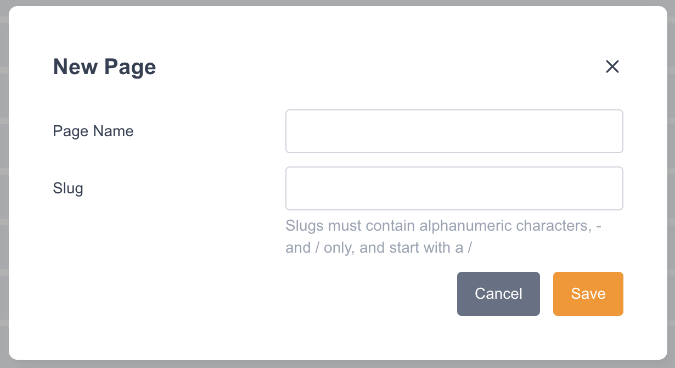The image size is (675, 368).
Task: Click the Page Name text field
Action: tap(454, 131)
